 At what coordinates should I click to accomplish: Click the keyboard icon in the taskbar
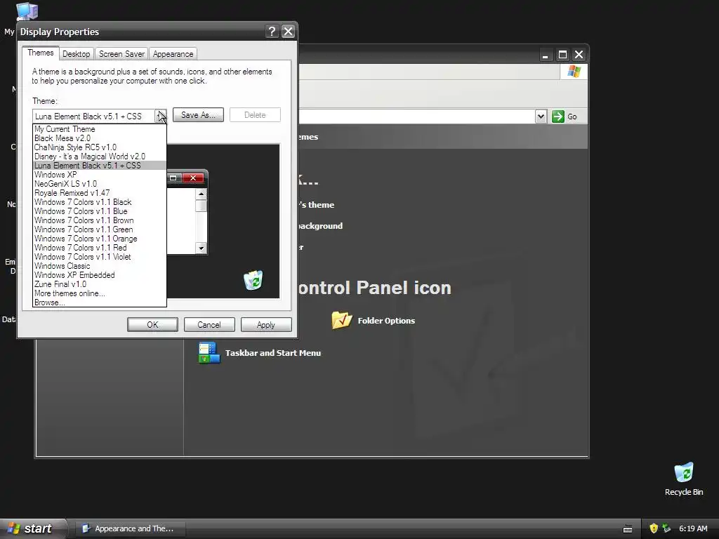click(628, 529)
